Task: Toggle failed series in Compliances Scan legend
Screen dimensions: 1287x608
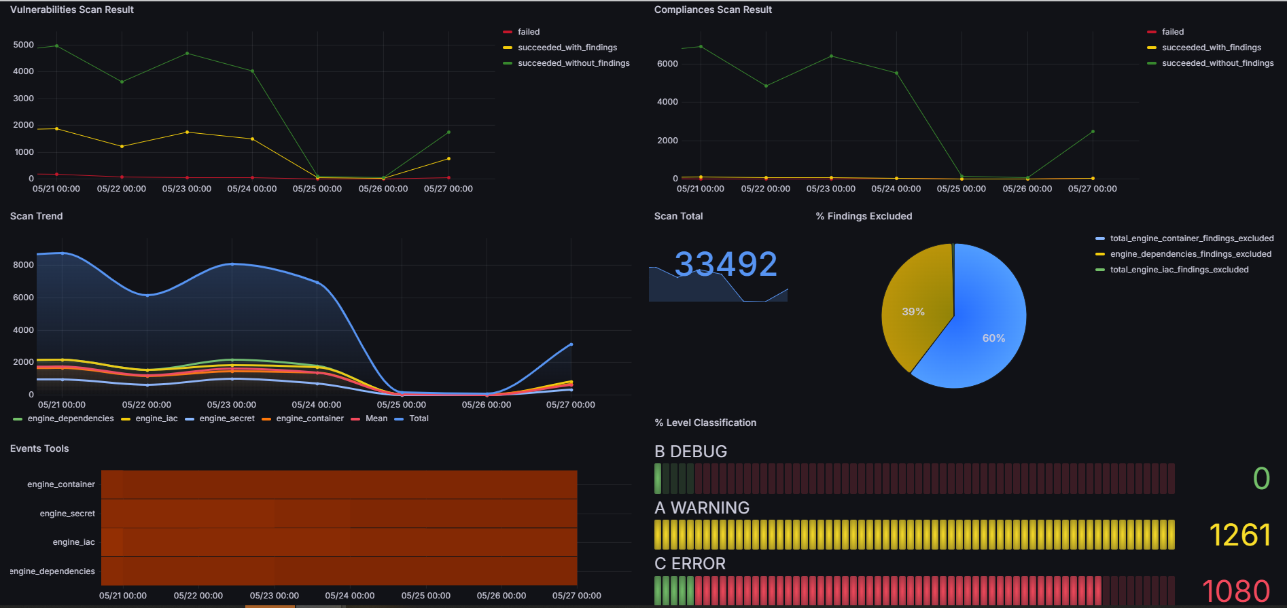Action: 1173,32
